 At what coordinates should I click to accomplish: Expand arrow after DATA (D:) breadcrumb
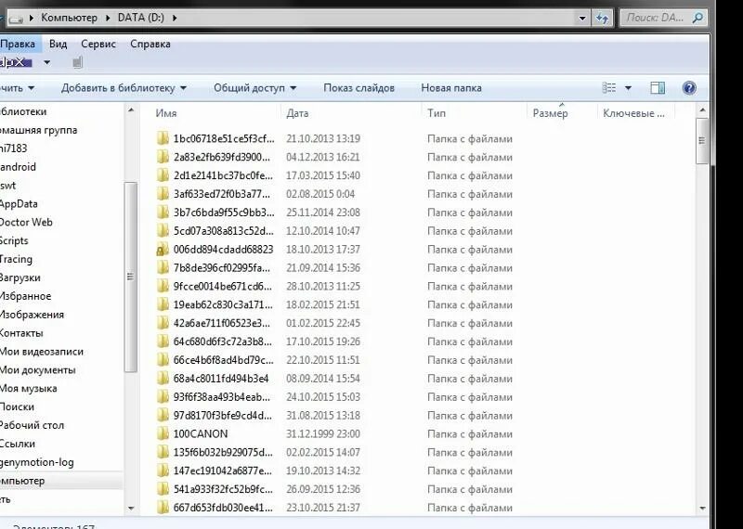(x=175, y=18)
